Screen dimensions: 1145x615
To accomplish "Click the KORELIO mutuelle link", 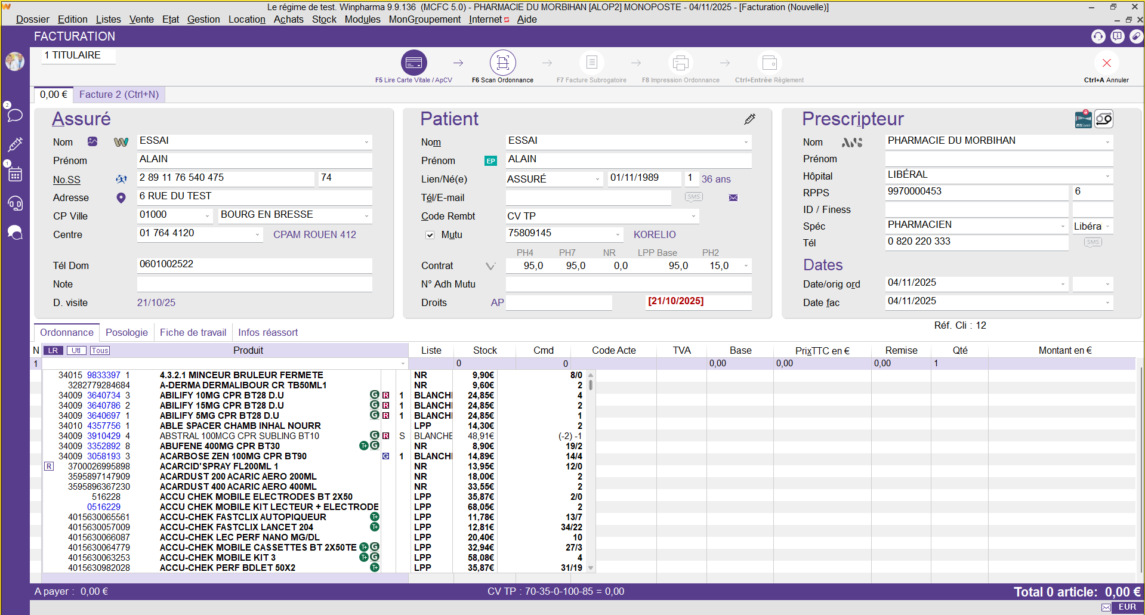I will (655, 234).
